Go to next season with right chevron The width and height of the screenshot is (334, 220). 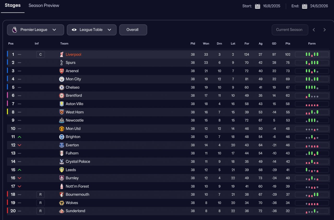[325, 30]
